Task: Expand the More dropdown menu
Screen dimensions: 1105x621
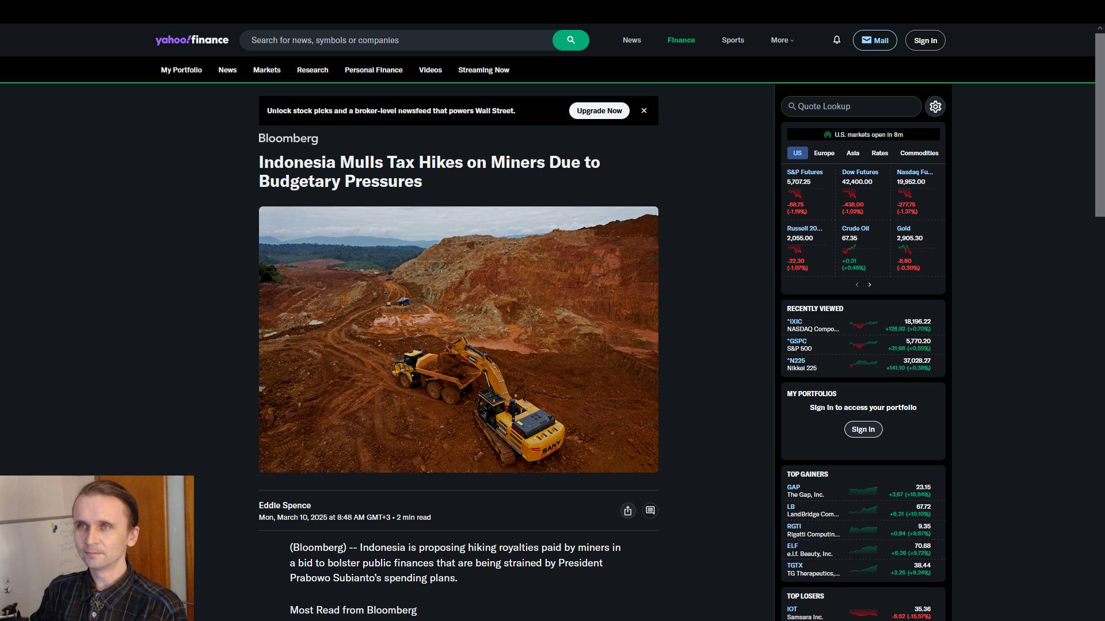Action: pyautogui.click(x=782, y=40)
